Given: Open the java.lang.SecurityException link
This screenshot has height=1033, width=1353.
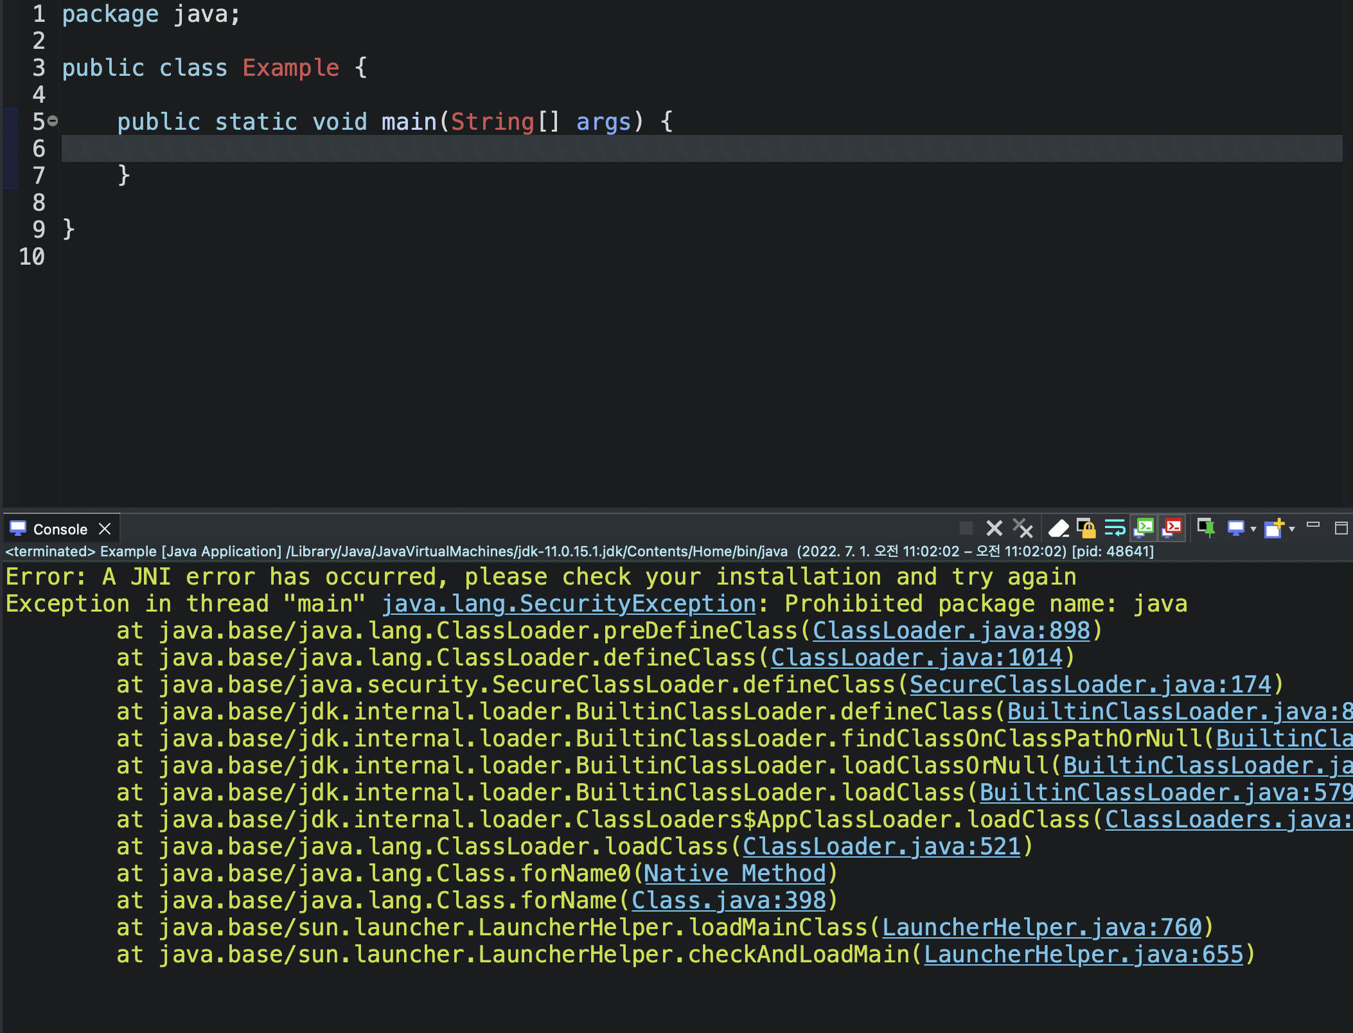Looking at the screenshot, I should click(569, 604).
